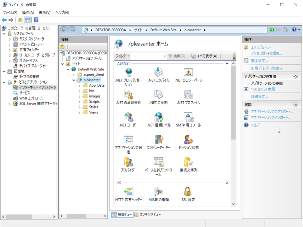The image size is (303, 227).
Task: Collapse the Default Web Site node
Action: (x=68, y=69)
